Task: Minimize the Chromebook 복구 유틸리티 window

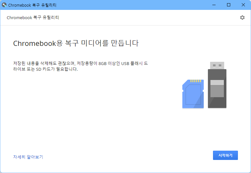Action: coord(214,5)
